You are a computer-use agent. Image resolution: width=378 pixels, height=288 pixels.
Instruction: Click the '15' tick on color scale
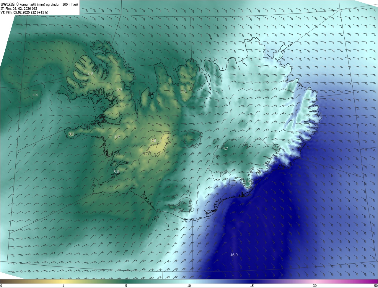[x=252, y=286]
